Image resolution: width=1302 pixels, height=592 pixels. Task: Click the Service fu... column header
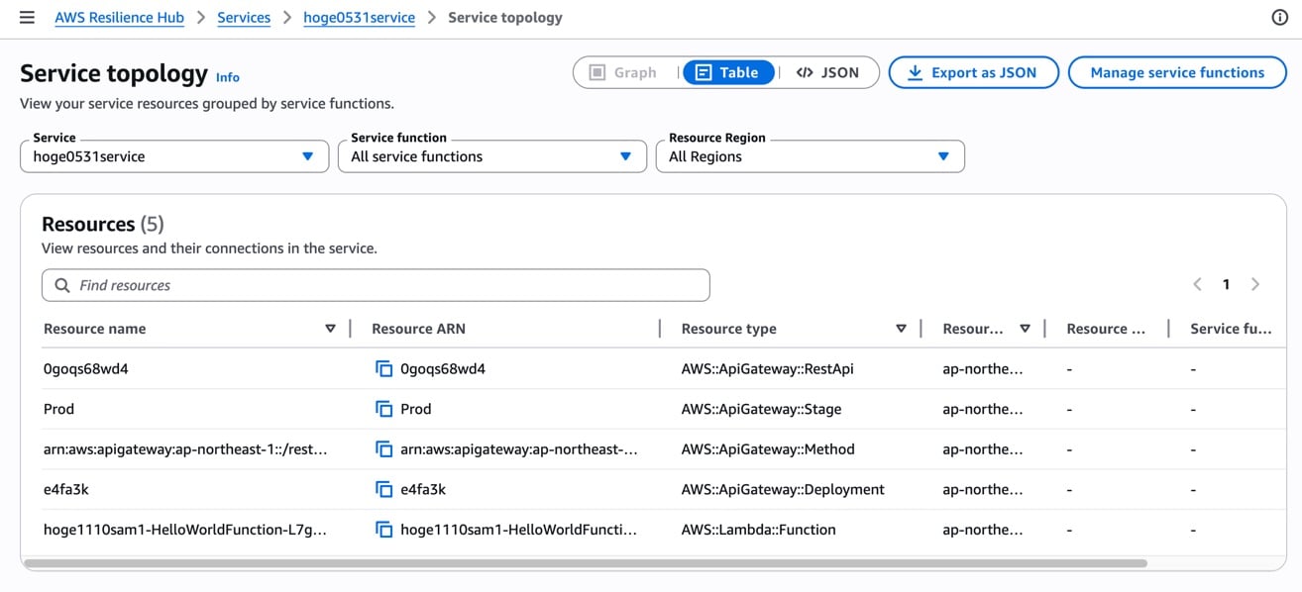click(1231, 329)
